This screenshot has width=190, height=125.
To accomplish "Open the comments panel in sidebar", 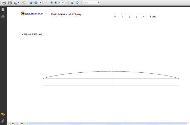I will pos(3,114).
